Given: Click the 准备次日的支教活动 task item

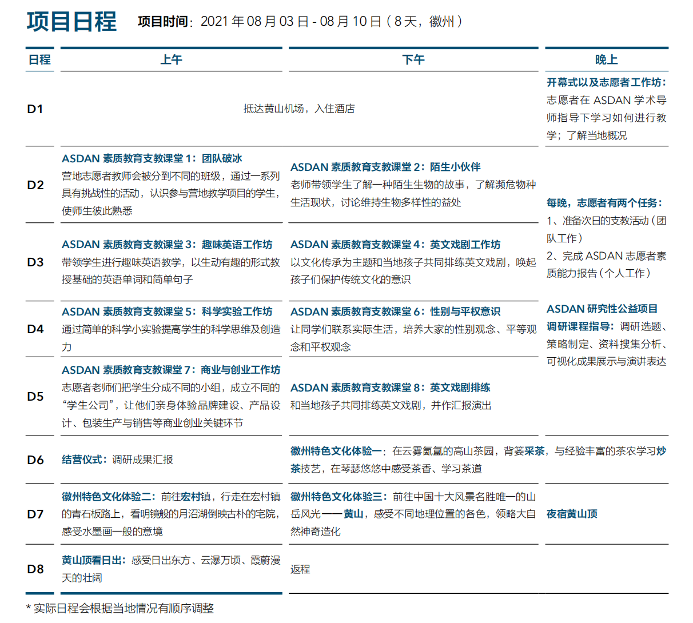Looking at the screenshot, I should coord(606,229).
